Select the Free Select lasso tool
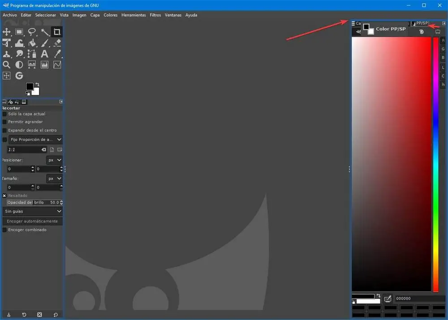This screenshot has width=448, height=320. click(32, 32)
